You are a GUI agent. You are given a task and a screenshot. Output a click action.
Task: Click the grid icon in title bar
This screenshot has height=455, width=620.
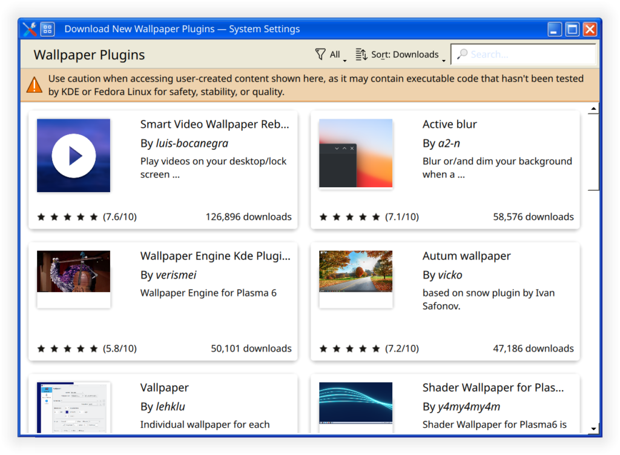tap(47, 29)
